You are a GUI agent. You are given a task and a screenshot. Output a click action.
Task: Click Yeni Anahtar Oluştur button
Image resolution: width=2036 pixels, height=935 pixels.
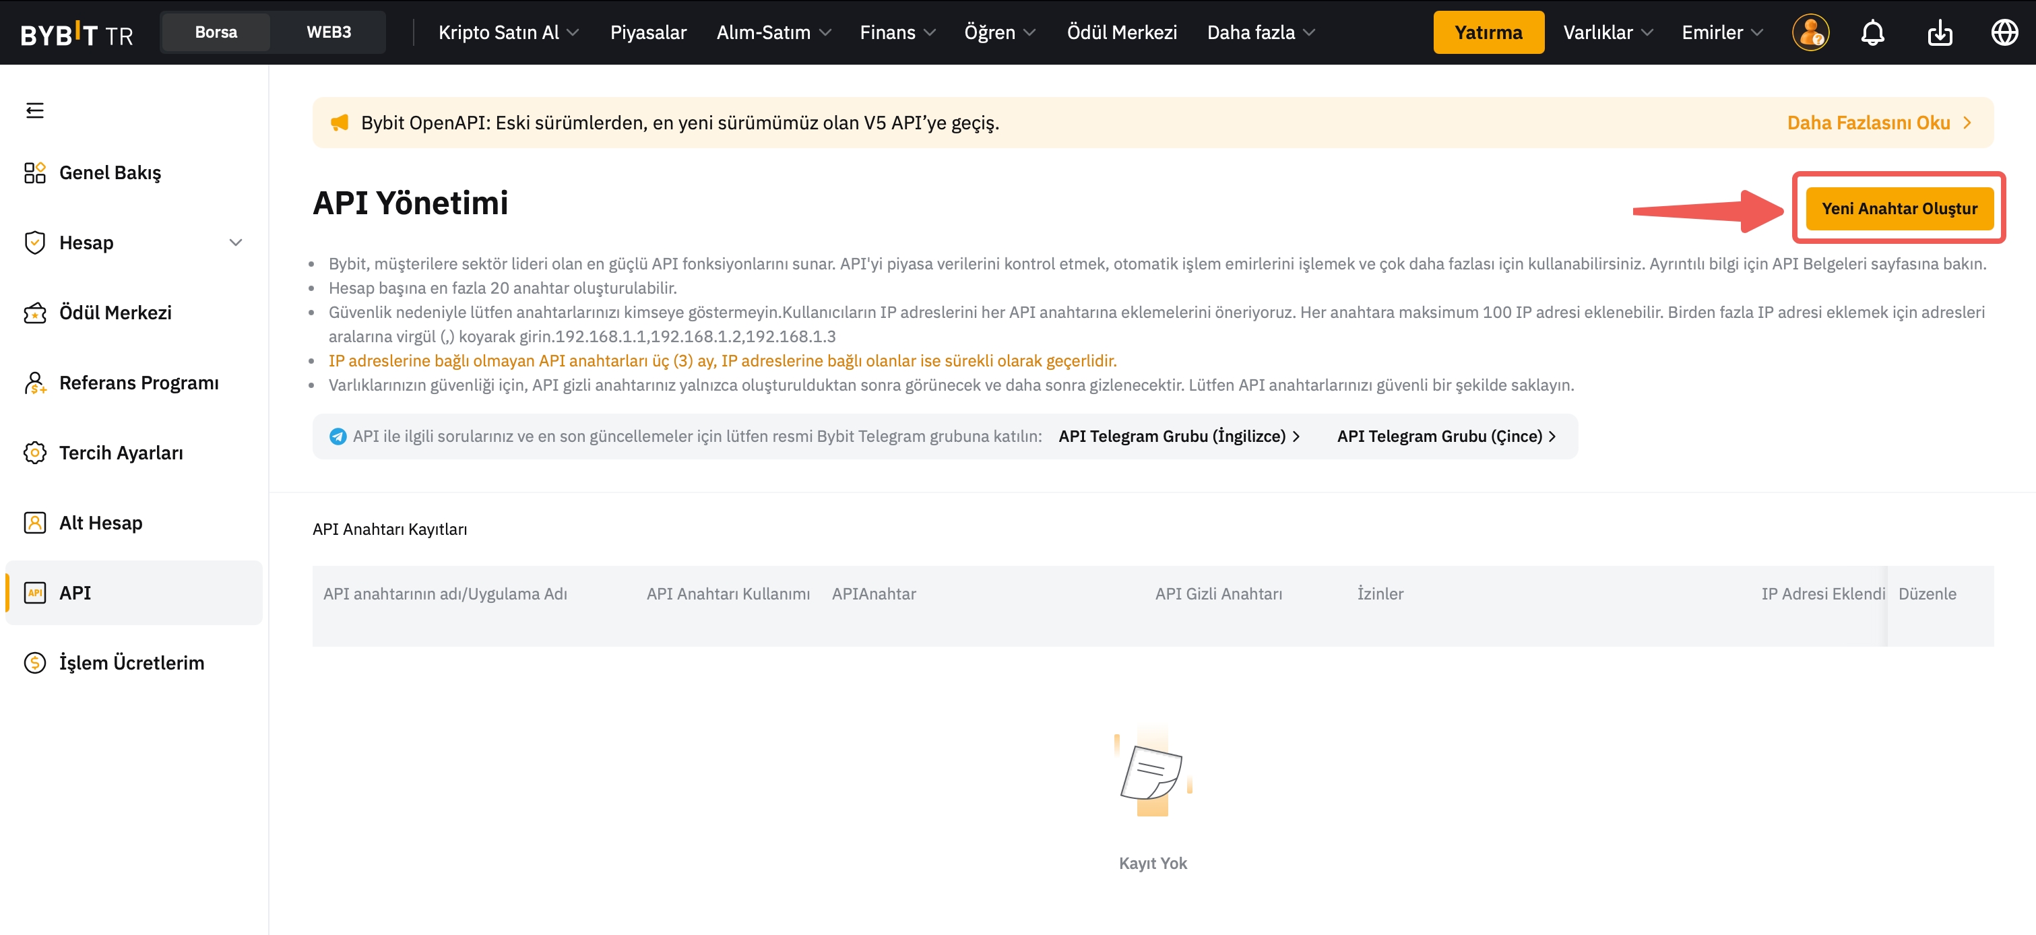(x=1899, y=209)
